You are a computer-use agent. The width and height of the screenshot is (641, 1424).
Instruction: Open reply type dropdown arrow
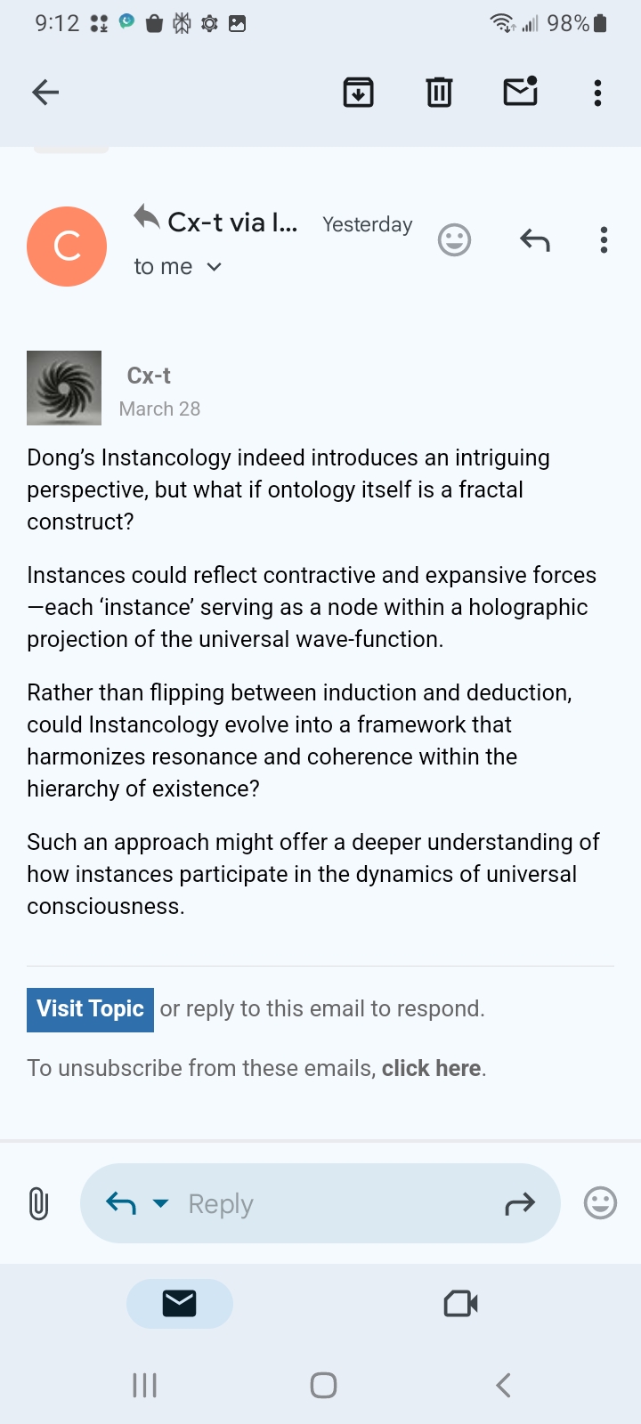click(160, 1203)
